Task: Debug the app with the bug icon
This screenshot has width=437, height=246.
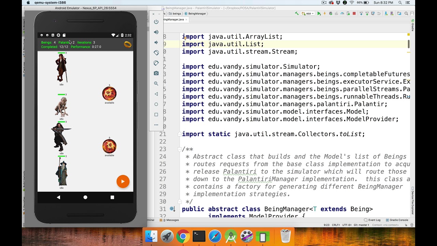Action: point(330,14)
